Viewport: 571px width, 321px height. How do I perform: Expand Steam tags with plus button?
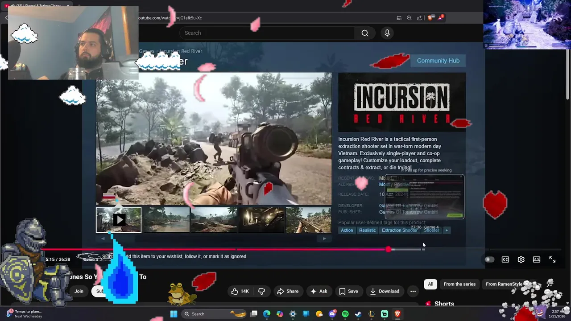pos(446,230)
